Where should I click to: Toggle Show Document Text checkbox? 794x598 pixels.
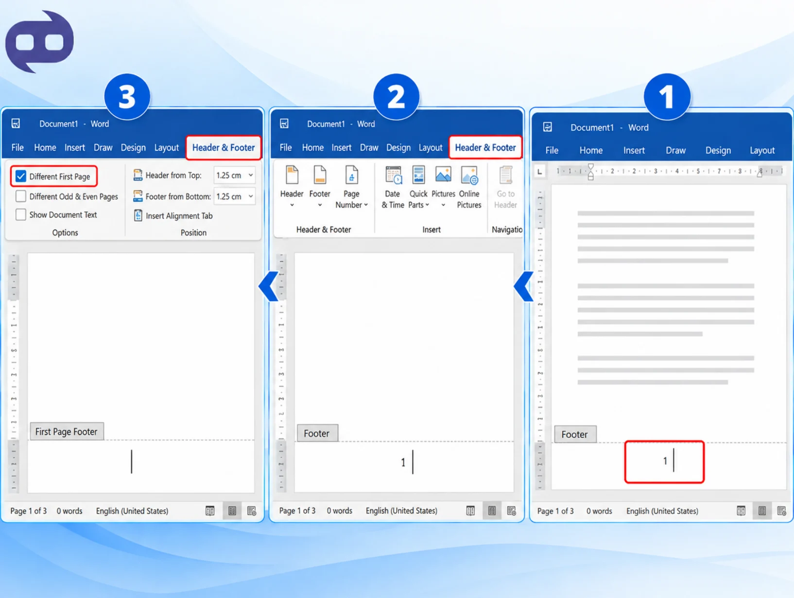pos(20,214)
